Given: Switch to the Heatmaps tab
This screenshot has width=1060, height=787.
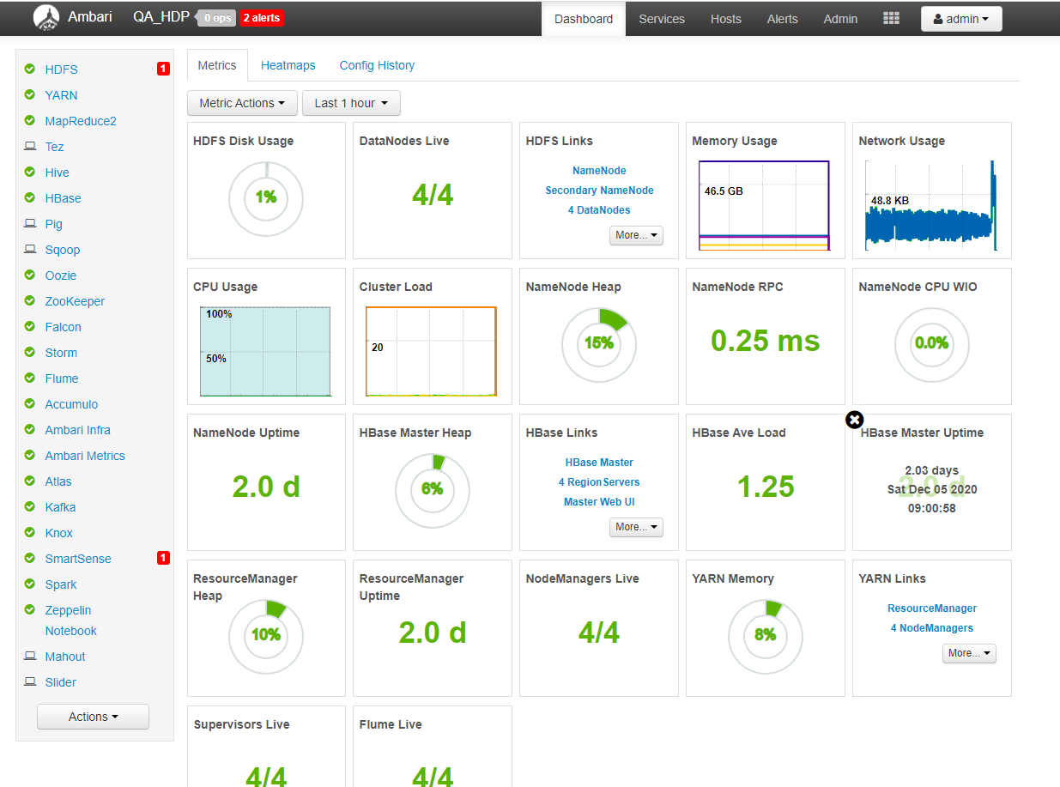Looking at the screenshot, I should (288, 65).
